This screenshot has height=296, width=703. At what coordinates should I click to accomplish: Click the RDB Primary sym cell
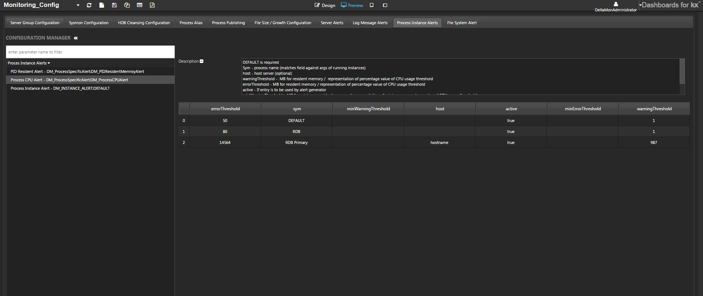pos(297,143)
